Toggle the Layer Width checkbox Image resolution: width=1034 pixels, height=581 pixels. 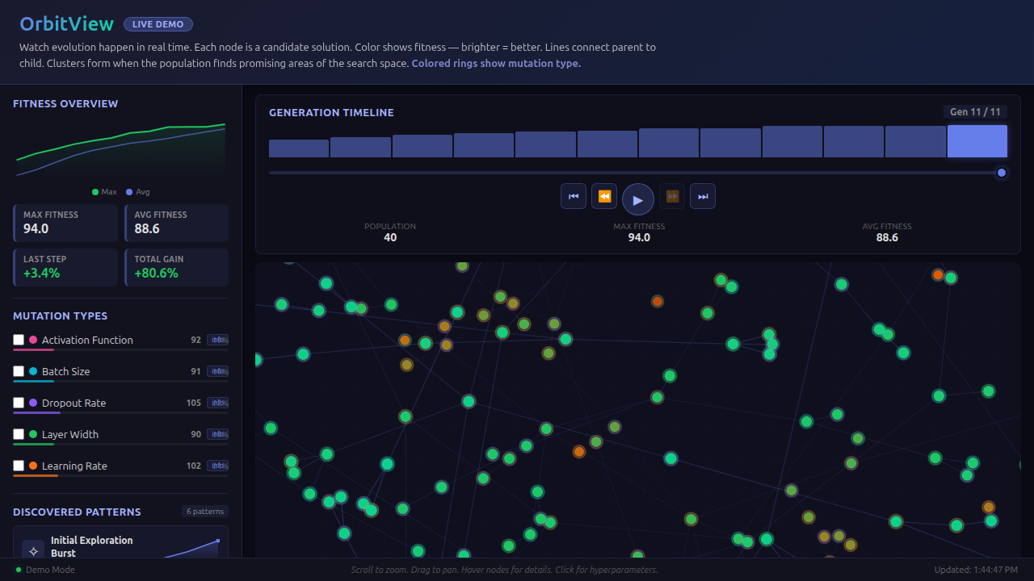17,434
